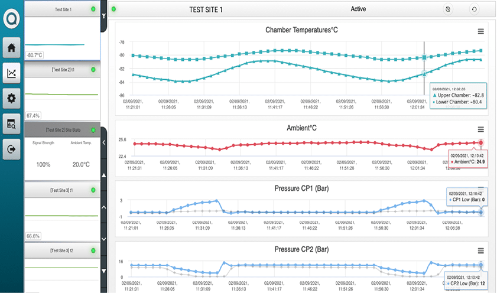
Task: Open the Pressure CP2 chart menu
Action: pos(481,250)
